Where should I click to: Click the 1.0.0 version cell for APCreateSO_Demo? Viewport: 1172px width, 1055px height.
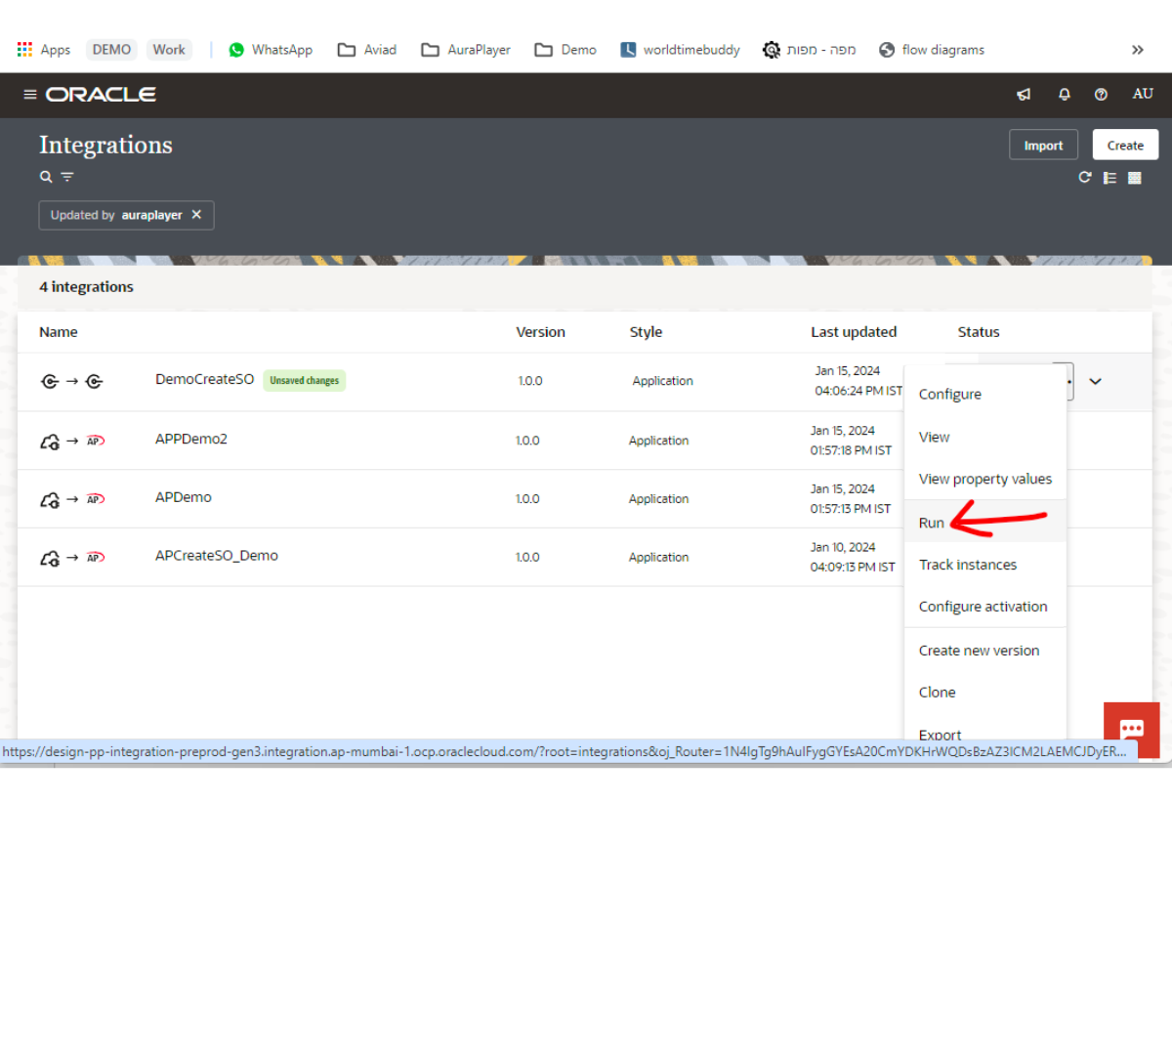(527, 558)
